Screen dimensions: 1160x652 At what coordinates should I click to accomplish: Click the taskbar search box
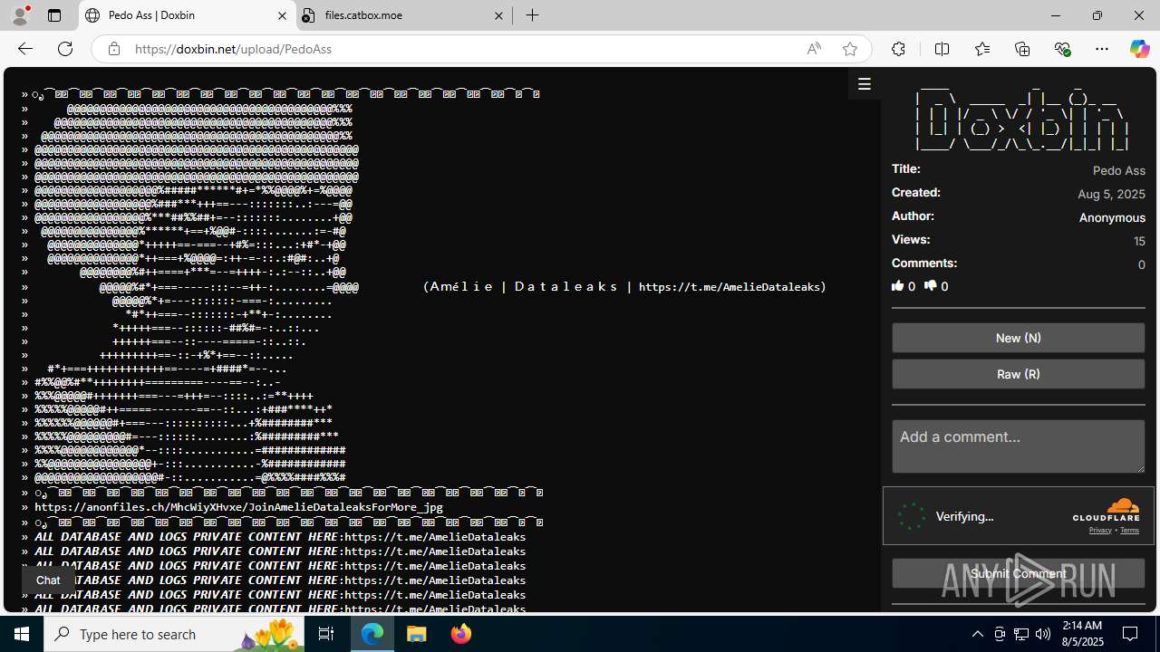pyautogui.click(x=174, y=634)
